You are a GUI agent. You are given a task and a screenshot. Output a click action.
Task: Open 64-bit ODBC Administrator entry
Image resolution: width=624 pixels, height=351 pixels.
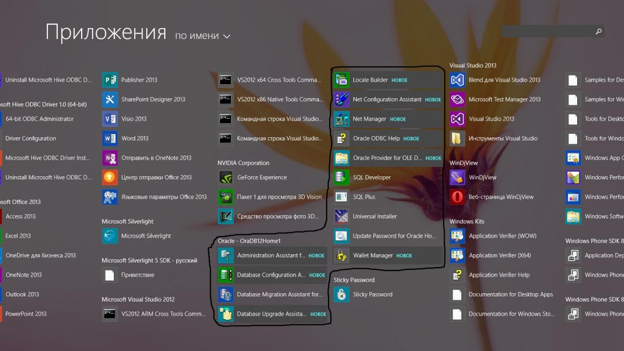coord(40,119)
